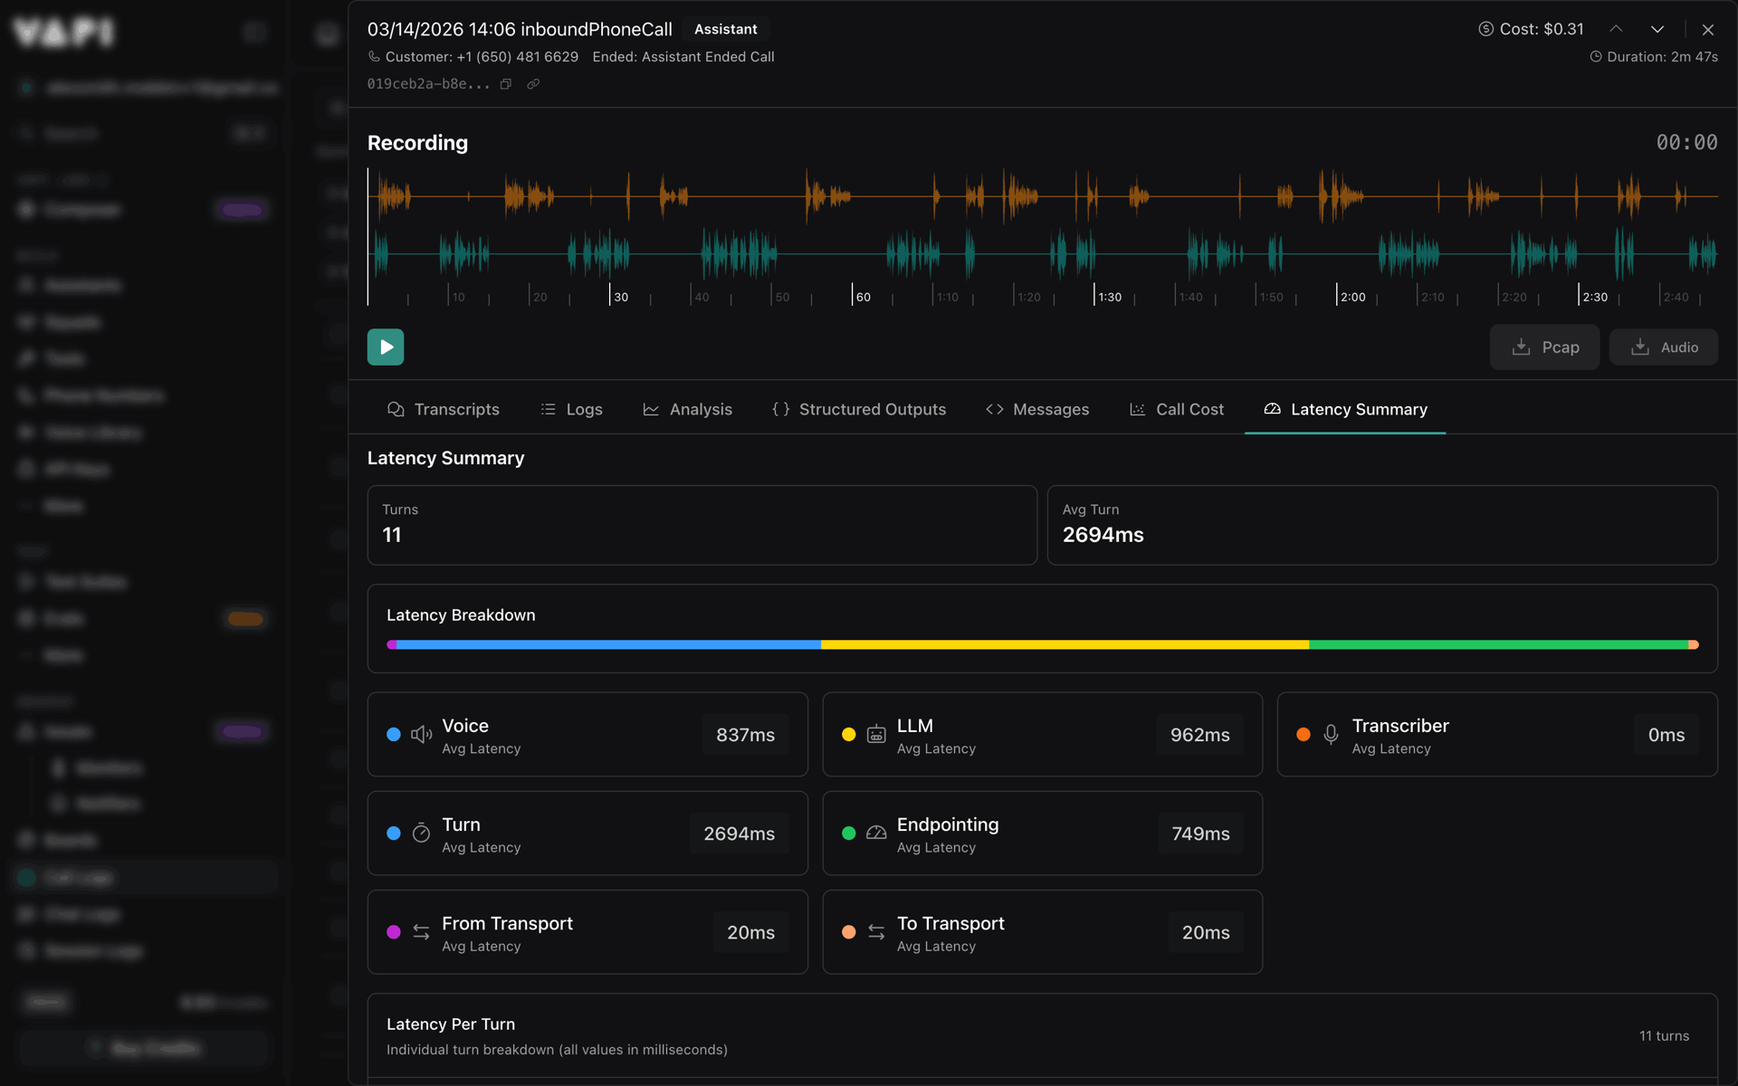
Task: Click the green Endpointing segment of latency bar
Action: point(1498,644)
